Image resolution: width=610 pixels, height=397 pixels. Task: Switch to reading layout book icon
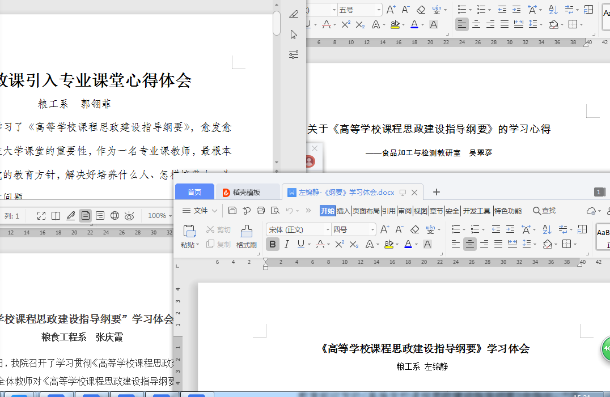pyautogui.click(x=56, y=216)
